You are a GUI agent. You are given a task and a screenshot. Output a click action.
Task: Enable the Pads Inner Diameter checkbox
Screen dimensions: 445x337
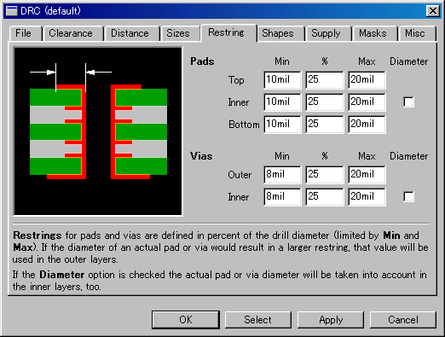tap(408, 102)
